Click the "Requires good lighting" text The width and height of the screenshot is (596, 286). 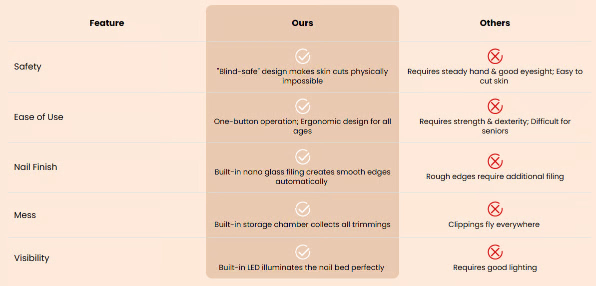495,267
